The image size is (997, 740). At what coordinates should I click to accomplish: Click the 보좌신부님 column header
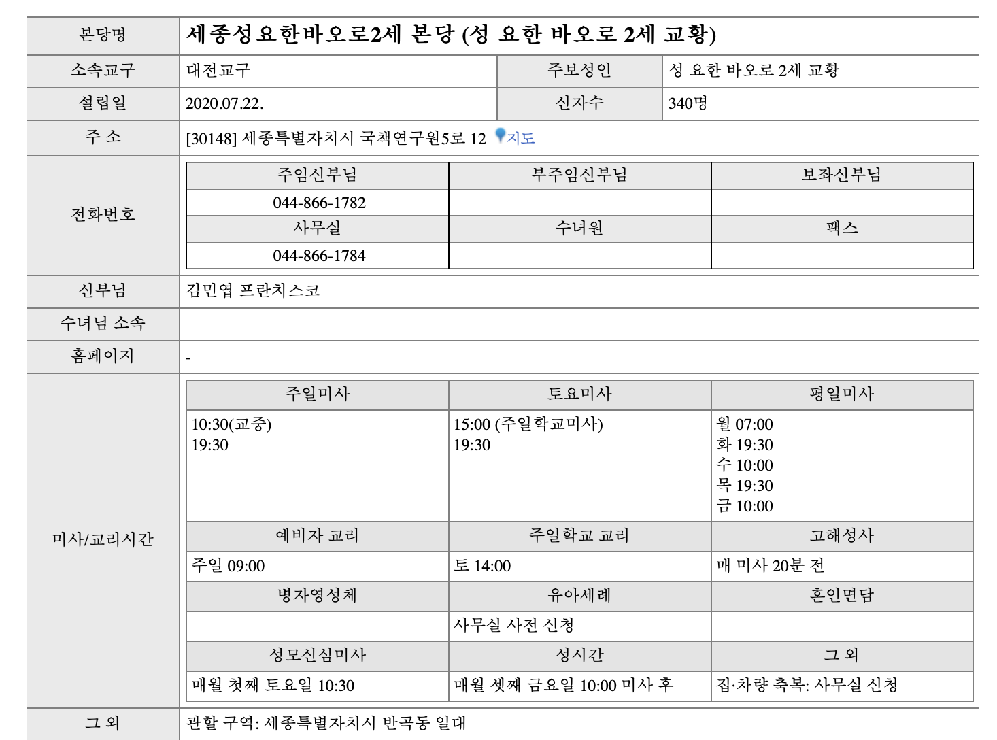(x=842, y=175)
